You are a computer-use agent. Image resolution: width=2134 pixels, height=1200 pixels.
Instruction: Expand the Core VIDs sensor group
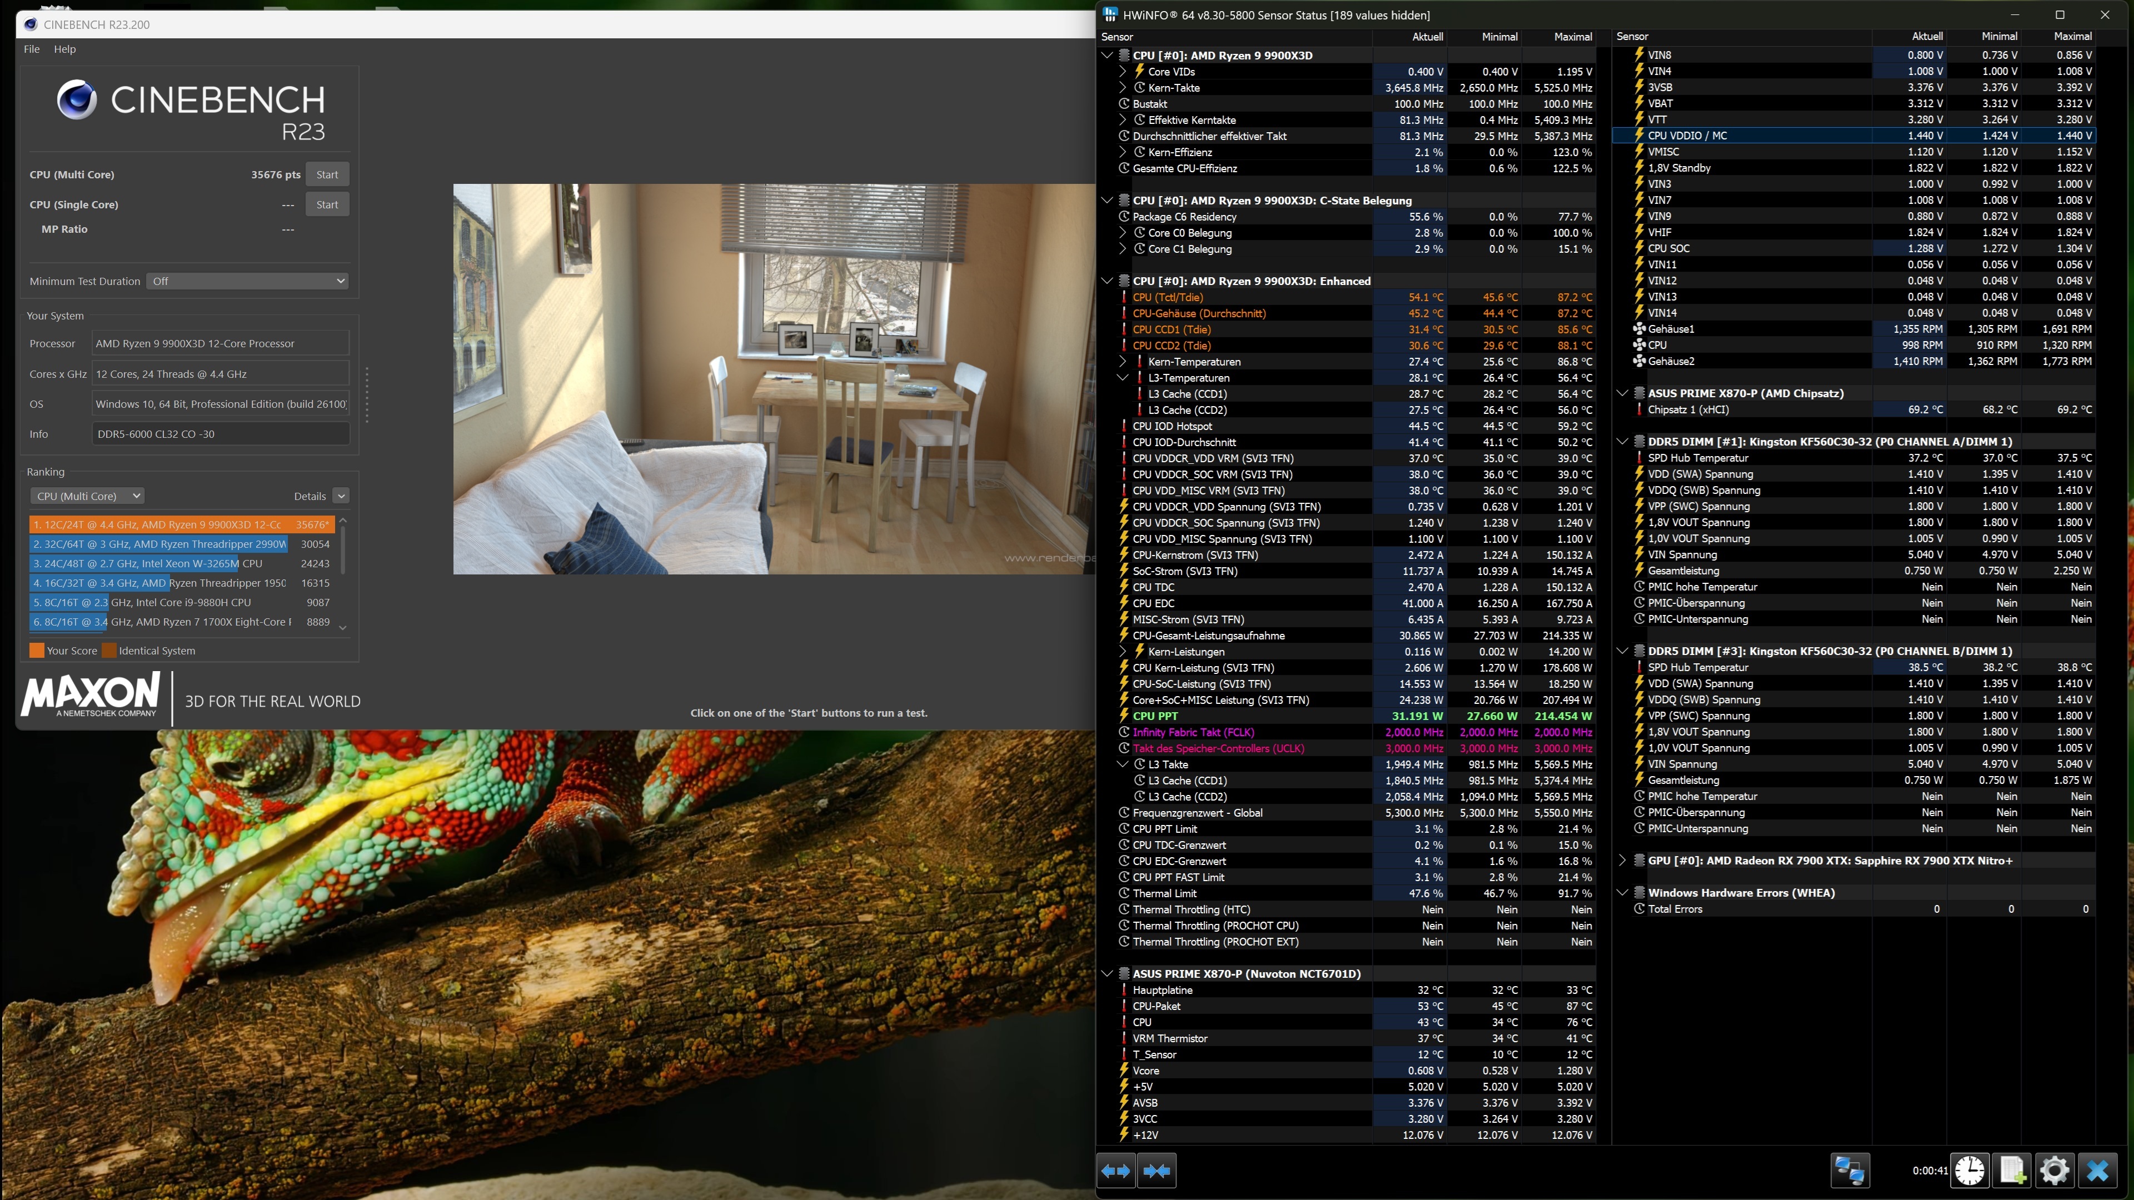coord(1123,71)
